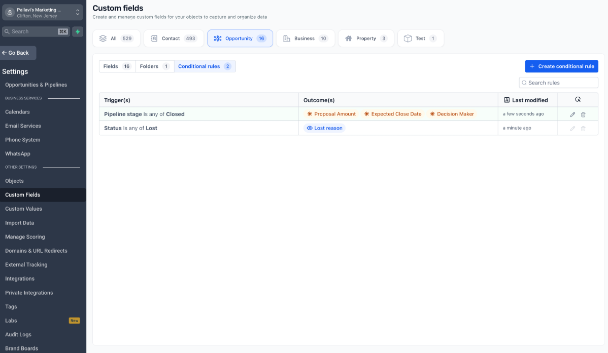Click Create conditional rule button
Image resolution: width=608 pixels, height=353 pixels.
(x=561, y=66)
